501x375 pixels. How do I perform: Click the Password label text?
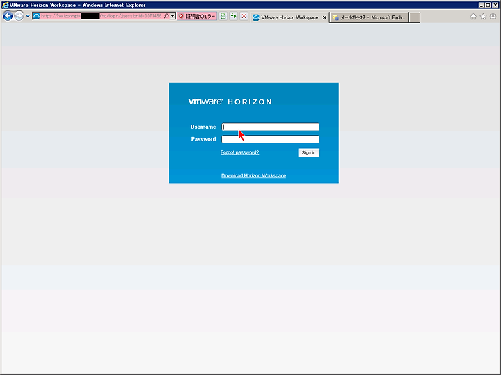[203, 139]
